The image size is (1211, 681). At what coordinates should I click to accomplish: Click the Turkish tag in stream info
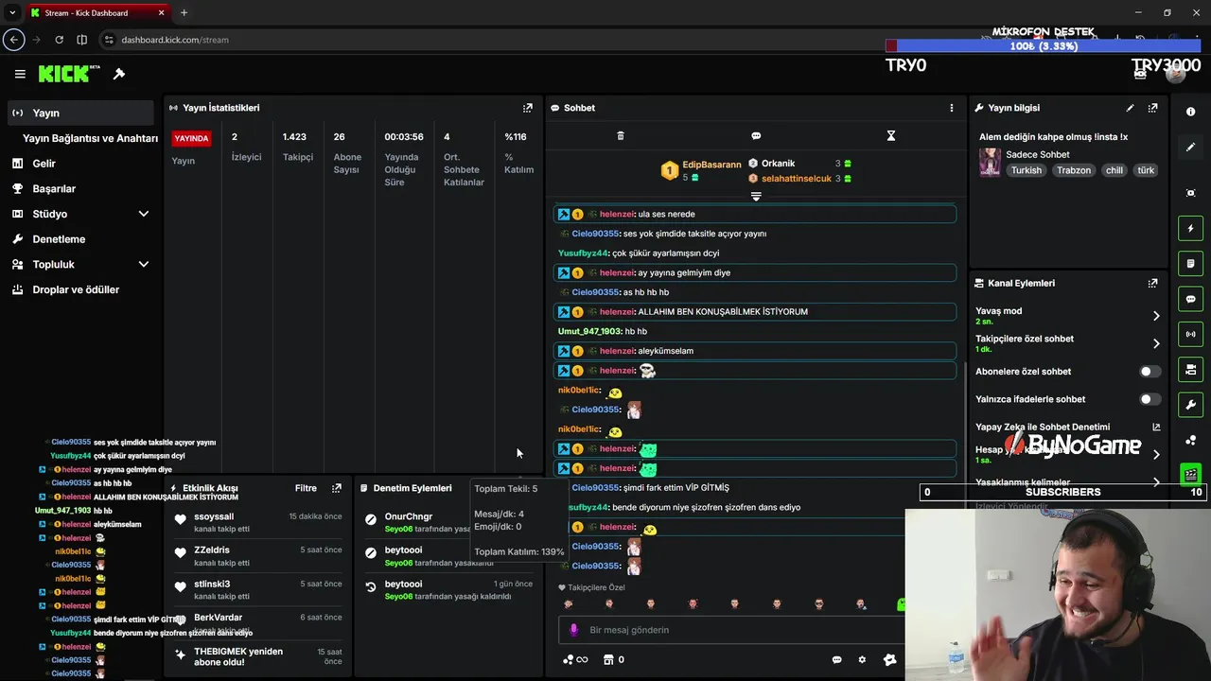point(1026,170)
